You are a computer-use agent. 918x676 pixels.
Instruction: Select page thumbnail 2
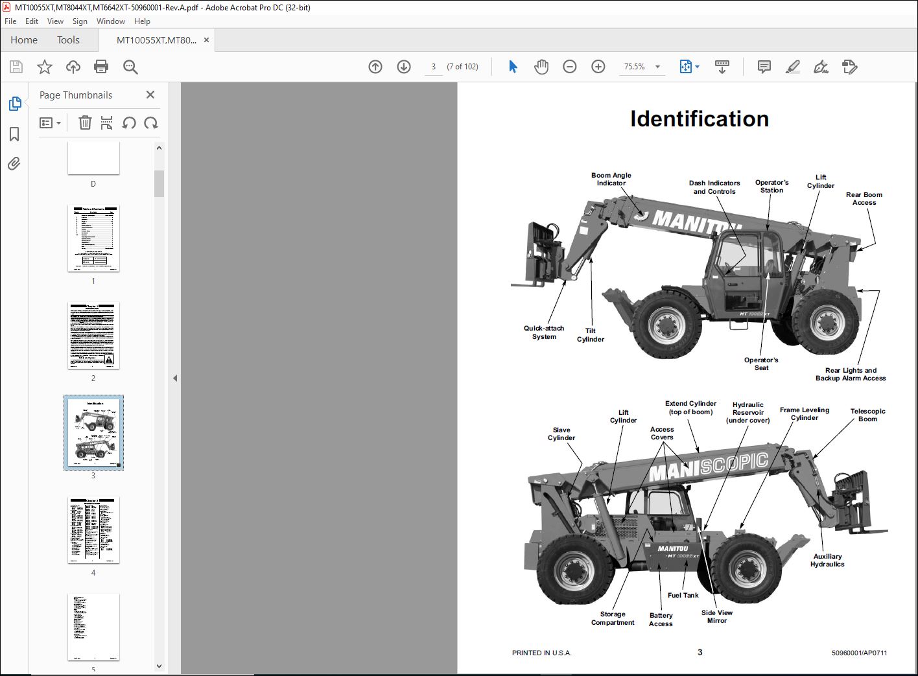tap(93, 336)
